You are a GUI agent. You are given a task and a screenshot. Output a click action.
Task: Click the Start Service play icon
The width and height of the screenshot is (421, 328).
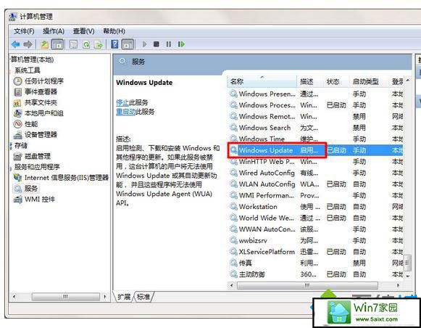tap(144, 44)
